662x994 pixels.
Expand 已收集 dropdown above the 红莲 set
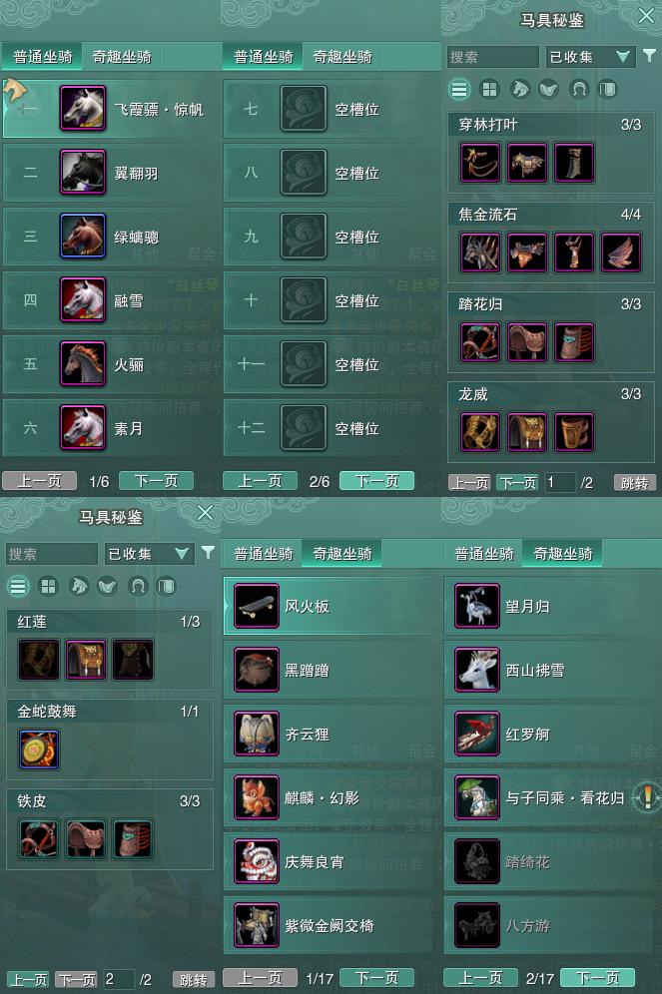[149, 554]
